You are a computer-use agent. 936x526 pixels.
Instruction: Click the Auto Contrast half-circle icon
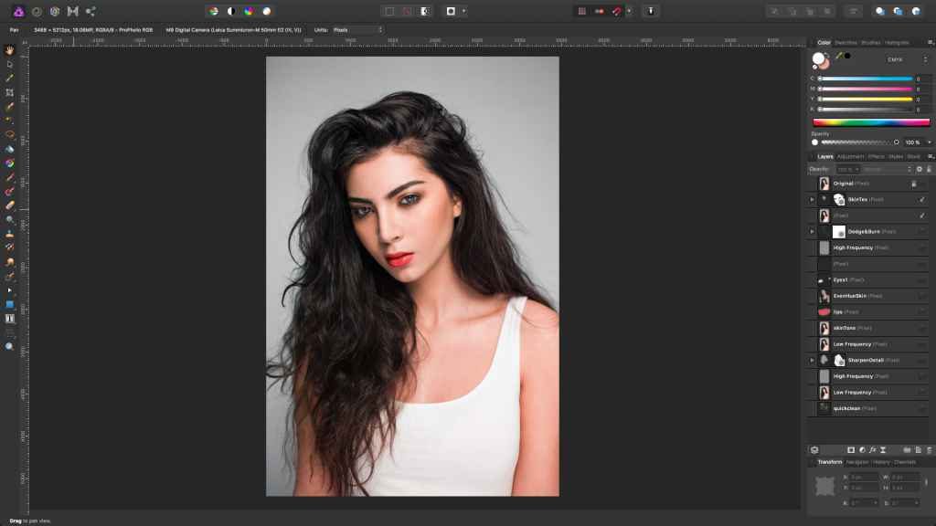[x=231, y=11]
